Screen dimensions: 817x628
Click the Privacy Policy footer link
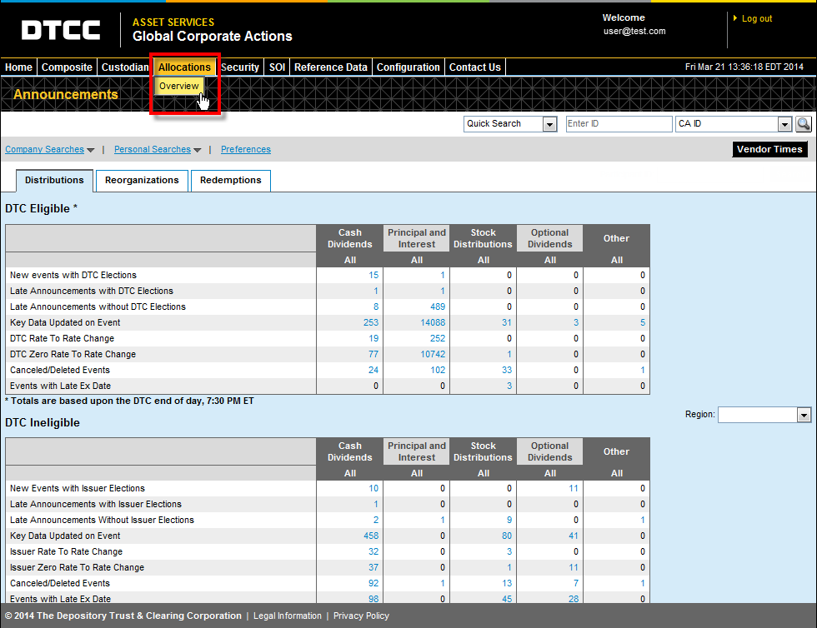pos(361,616)
